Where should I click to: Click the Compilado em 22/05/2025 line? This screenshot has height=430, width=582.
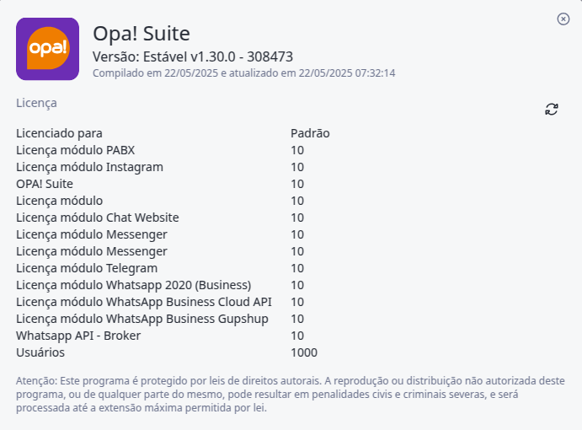coord(244,73)
